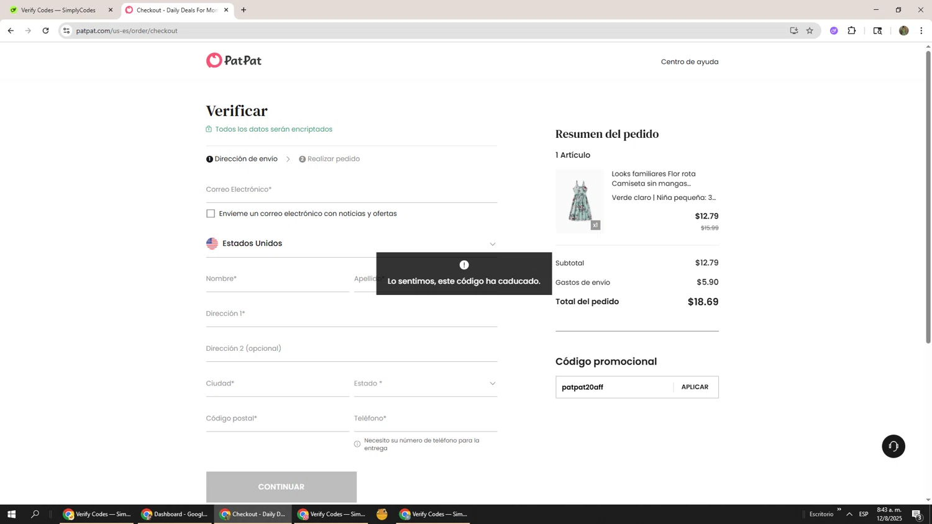Click the crossed-out $15.99 original price
The image size is (932, 524).
pyautogui.click(x=710, y=228)
